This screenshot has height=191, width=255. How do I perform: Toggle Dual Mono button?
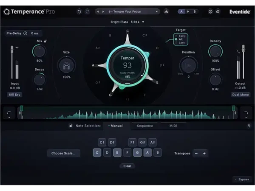pos(241,95)
